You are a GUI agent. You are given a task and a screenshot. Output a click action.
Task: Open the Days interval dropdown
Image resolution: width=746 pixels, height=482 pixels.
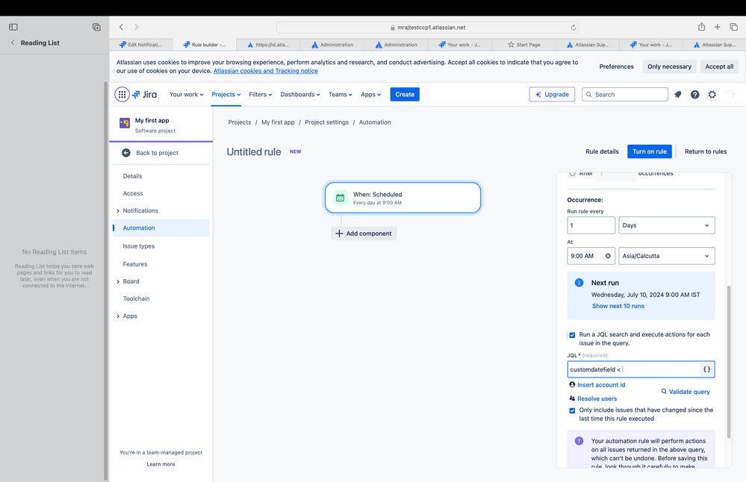point(667,225)
